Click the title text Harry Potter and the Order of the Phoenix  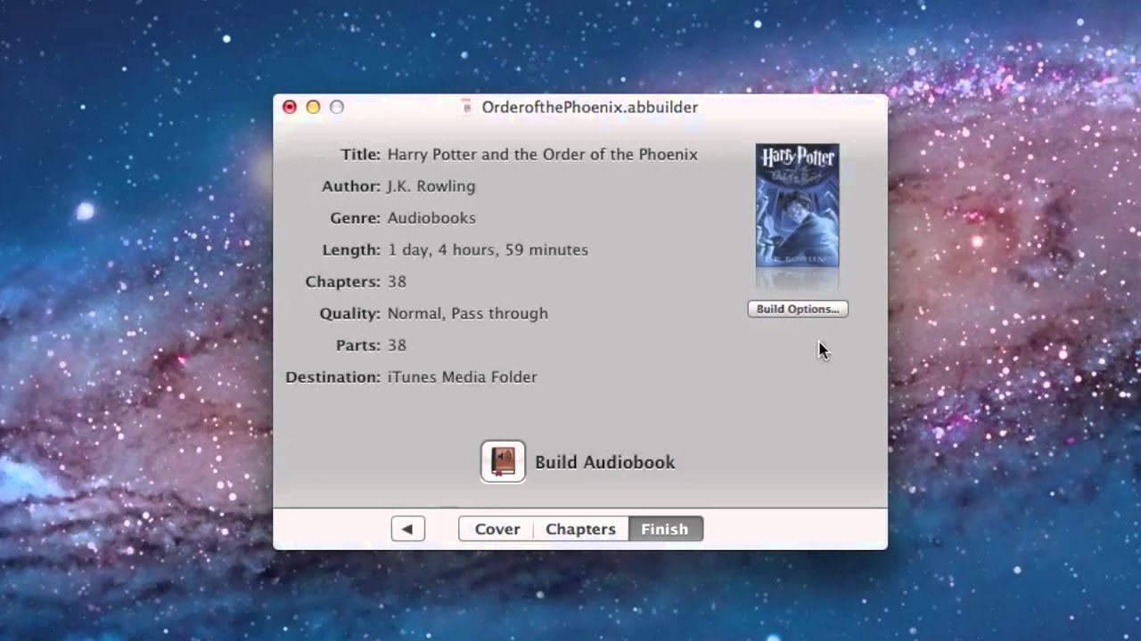(542, 154)
